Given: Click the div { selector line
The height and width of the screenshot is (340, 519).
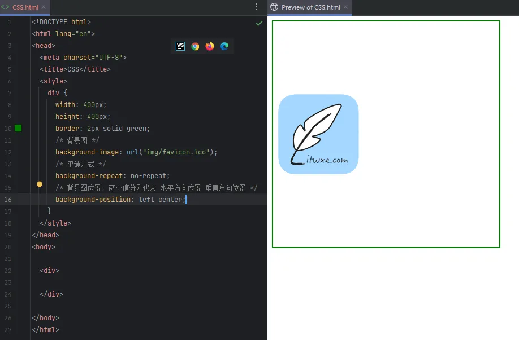Looking at the screenshot, I should [x=57, y=93].
